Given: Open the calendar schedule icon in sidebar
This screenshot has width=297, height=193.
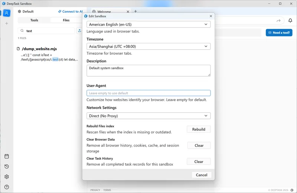Looking at the screenshot, I should pos(6,156).
